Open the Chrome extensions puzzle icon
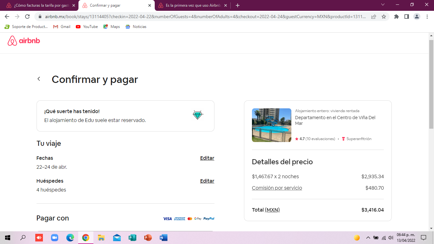This screenshot has width=434, height=244. (x=396, y=17)
